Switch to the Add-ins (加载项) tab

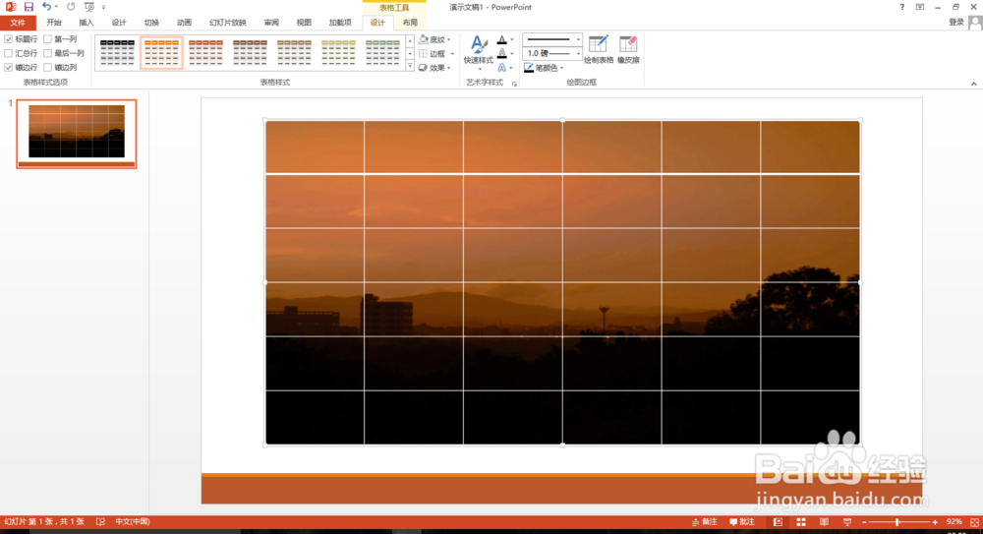(x=340, y=23)
